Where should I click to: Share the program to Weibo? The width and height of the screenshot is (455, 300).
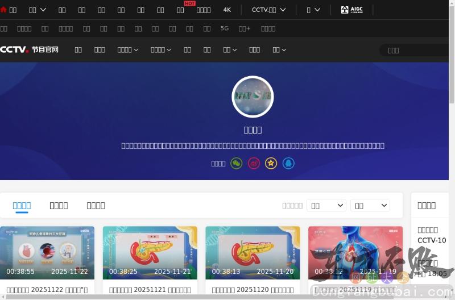(254, 164)
